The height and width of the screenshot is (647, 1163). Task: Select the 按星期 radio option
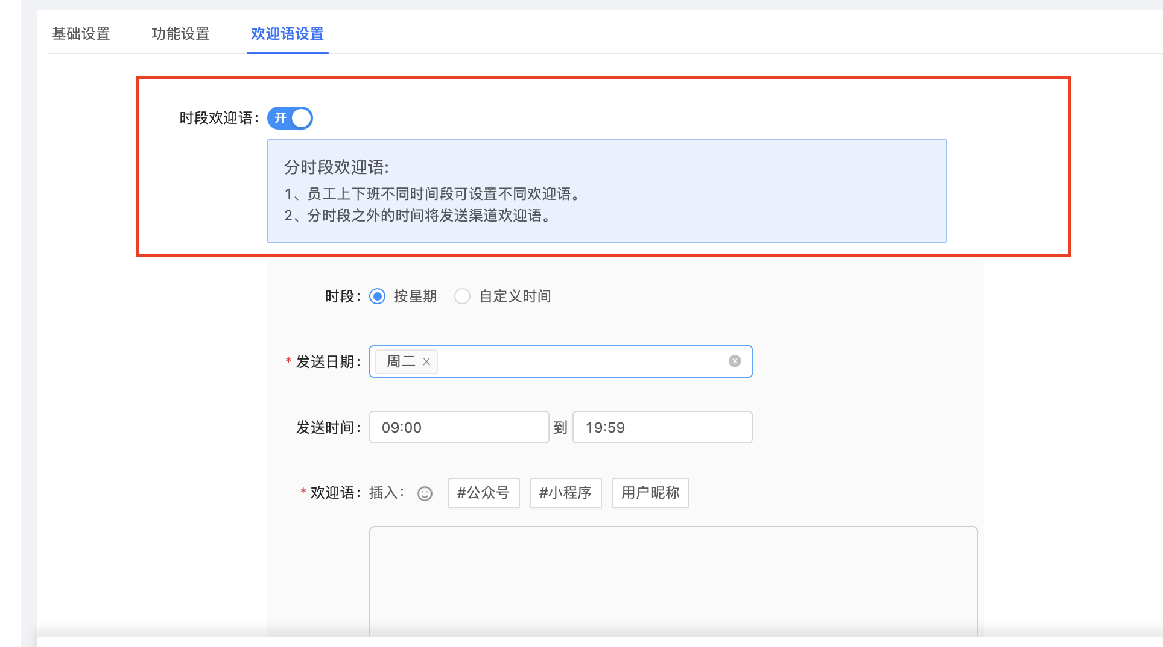378,296
